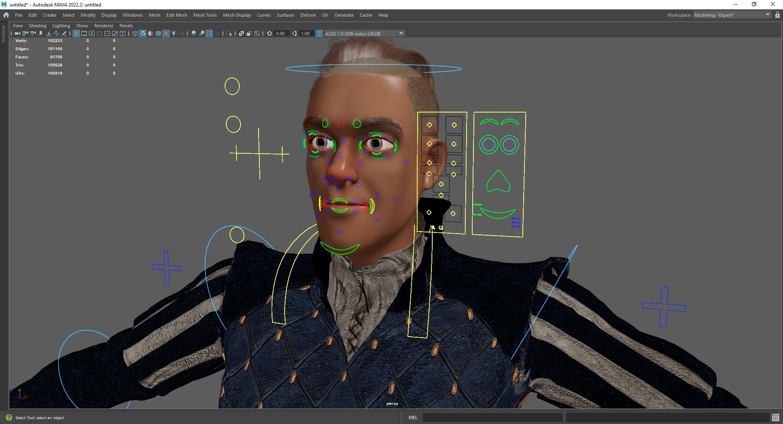Open the panel Show menu

[82, 26]
